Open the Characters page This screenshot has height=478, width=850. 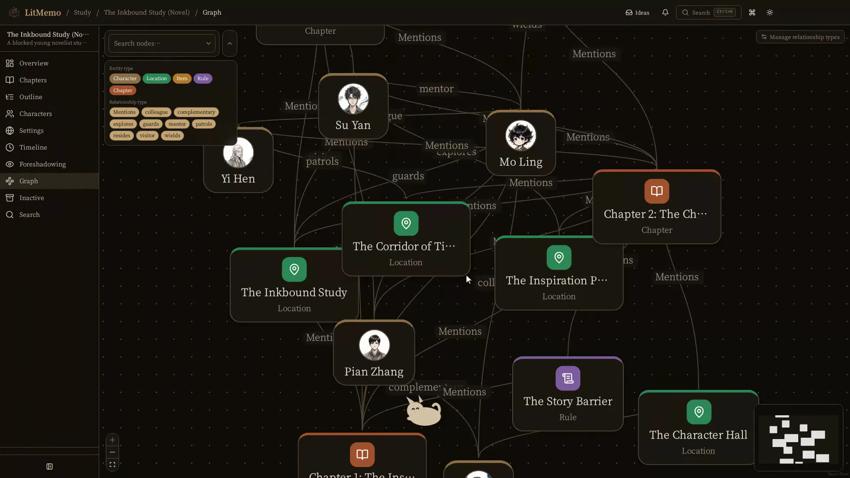tap(49, 114)
